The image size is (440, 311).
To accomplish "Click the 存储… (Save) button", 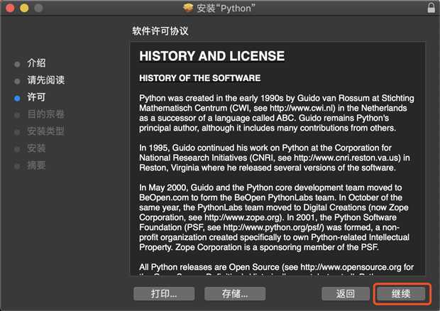I will pyautogui.click(x=235, y=294).
